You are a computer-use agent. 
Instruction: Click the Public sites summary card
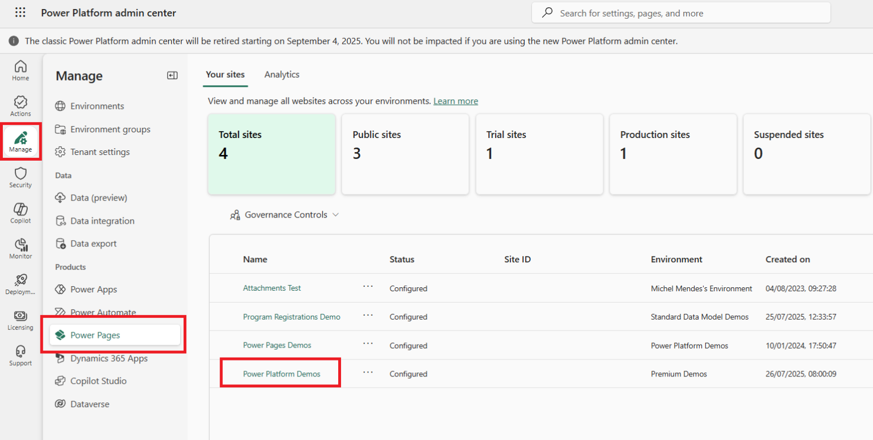click(405, 154)
